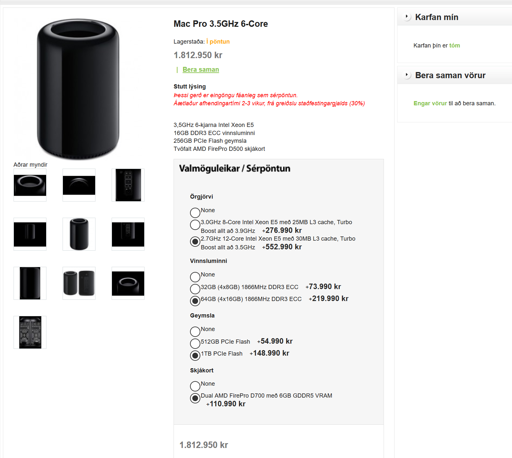Open the Engar vörur link
The width and height of the screenshot is (512, 458).
tap(430, 103)
